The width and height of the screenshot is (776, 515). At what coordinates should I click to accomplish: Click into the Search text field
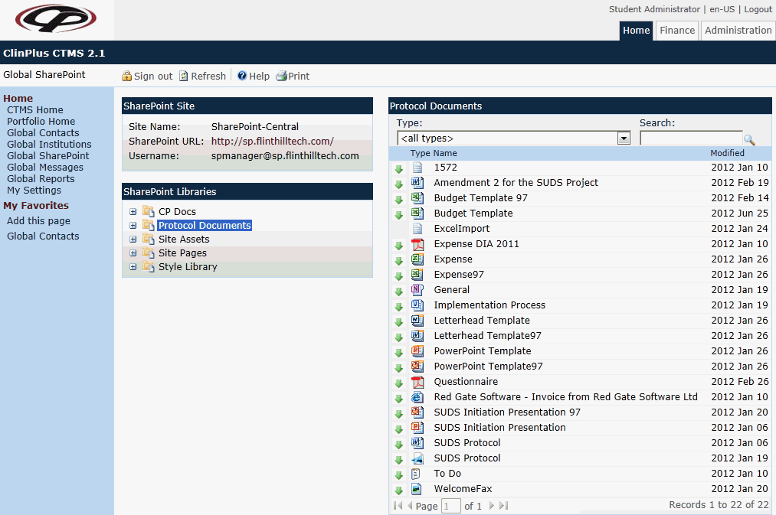coord(690,139)
